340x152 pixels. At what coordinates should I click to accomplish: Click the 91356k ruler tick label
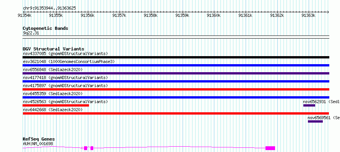pos(88,15)
